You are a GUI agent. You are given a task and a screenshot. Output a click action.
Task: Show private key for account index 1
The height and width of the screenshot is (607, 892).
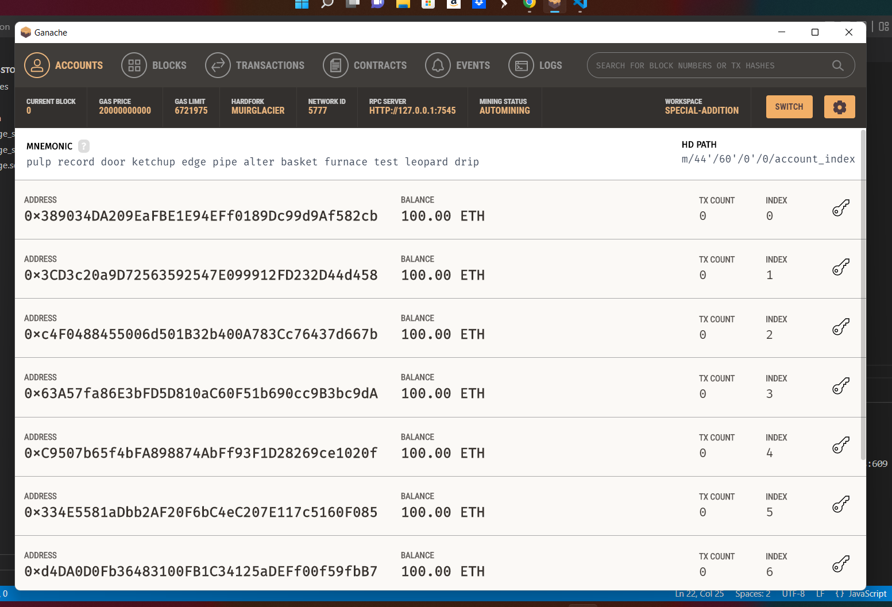tap(841, 267)
